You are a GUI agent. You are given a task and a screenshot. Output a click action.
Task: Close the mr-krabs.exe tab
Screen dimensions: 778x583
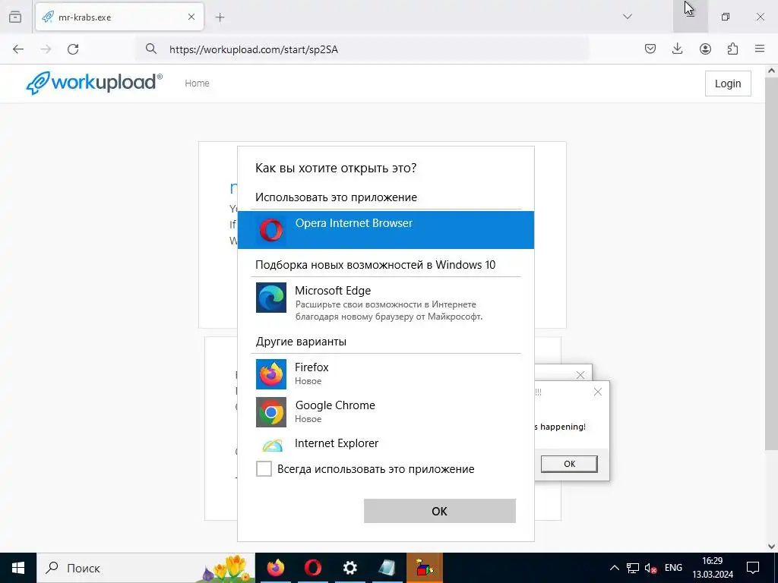[191, 17]
